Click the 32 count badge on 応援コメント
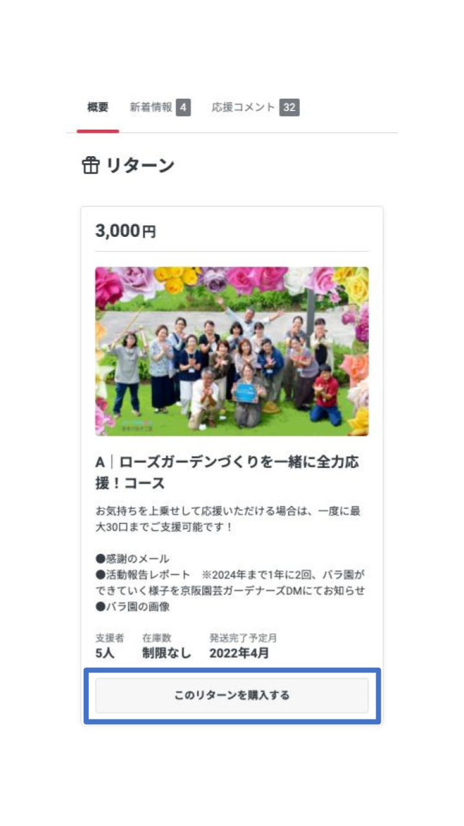The image size is (464, 826). 289,108
